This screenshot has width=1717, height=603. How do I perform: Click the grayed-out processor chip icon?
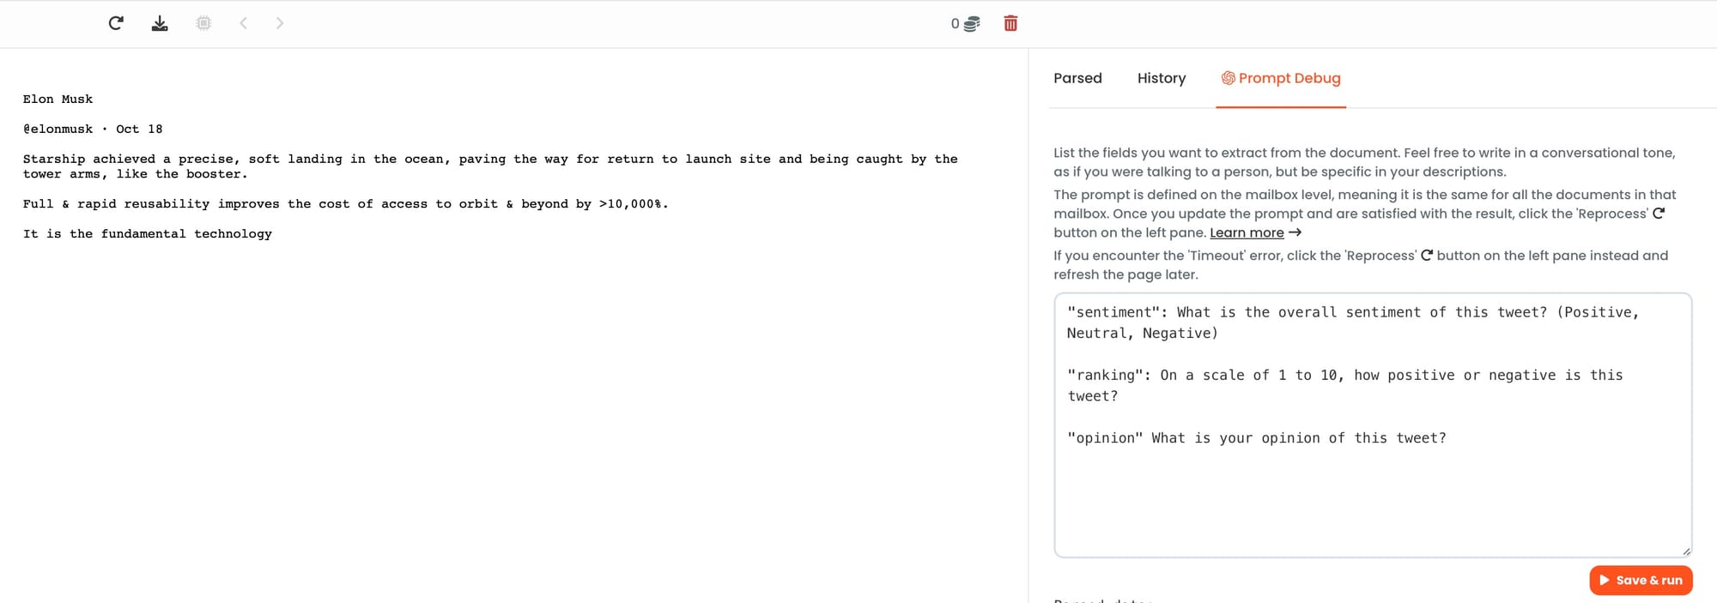click(203, 23)
